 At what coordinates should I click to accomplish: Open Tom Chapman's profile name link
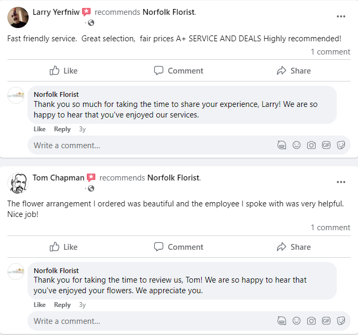pos(58,178)
